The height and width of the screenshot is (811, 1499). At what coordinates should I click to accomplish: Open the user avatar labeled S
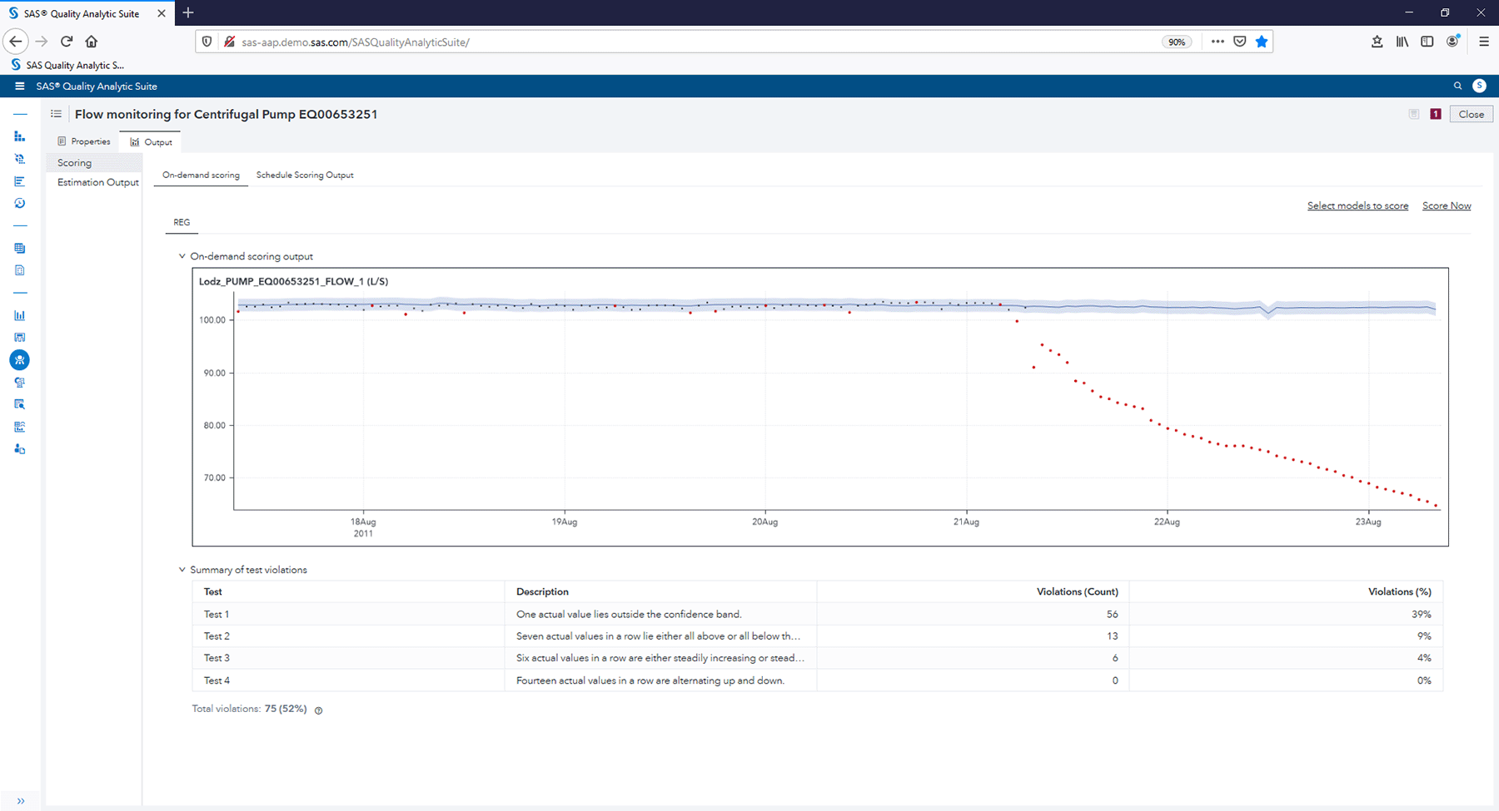[x=1479, y=86]
